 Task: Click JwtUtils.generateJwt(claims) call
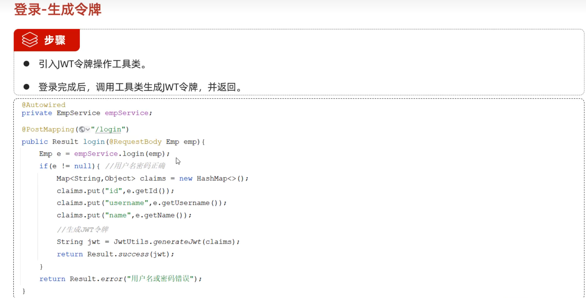tap(175, 242)
